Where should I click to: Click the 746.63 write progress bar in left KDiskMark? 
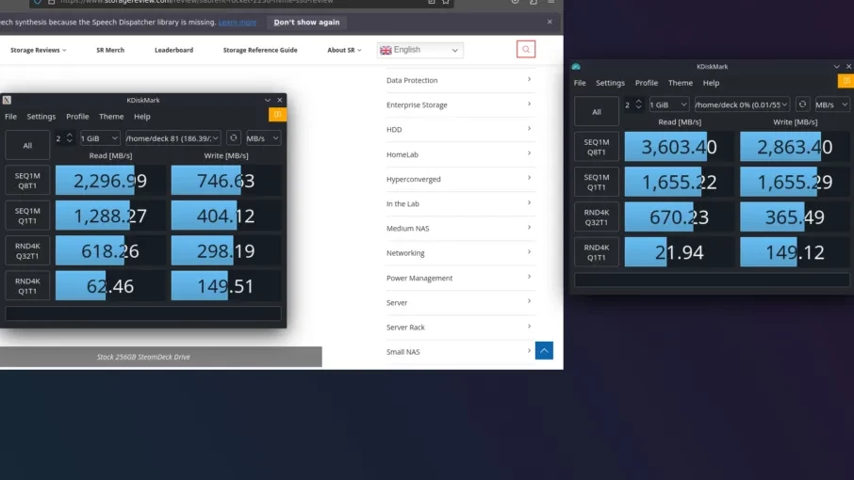225,181
